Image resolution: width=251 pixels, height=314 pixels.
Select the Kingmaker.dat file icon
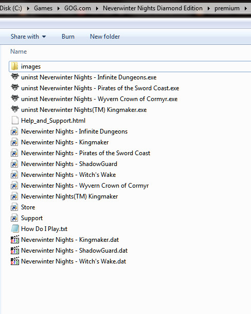15,239
